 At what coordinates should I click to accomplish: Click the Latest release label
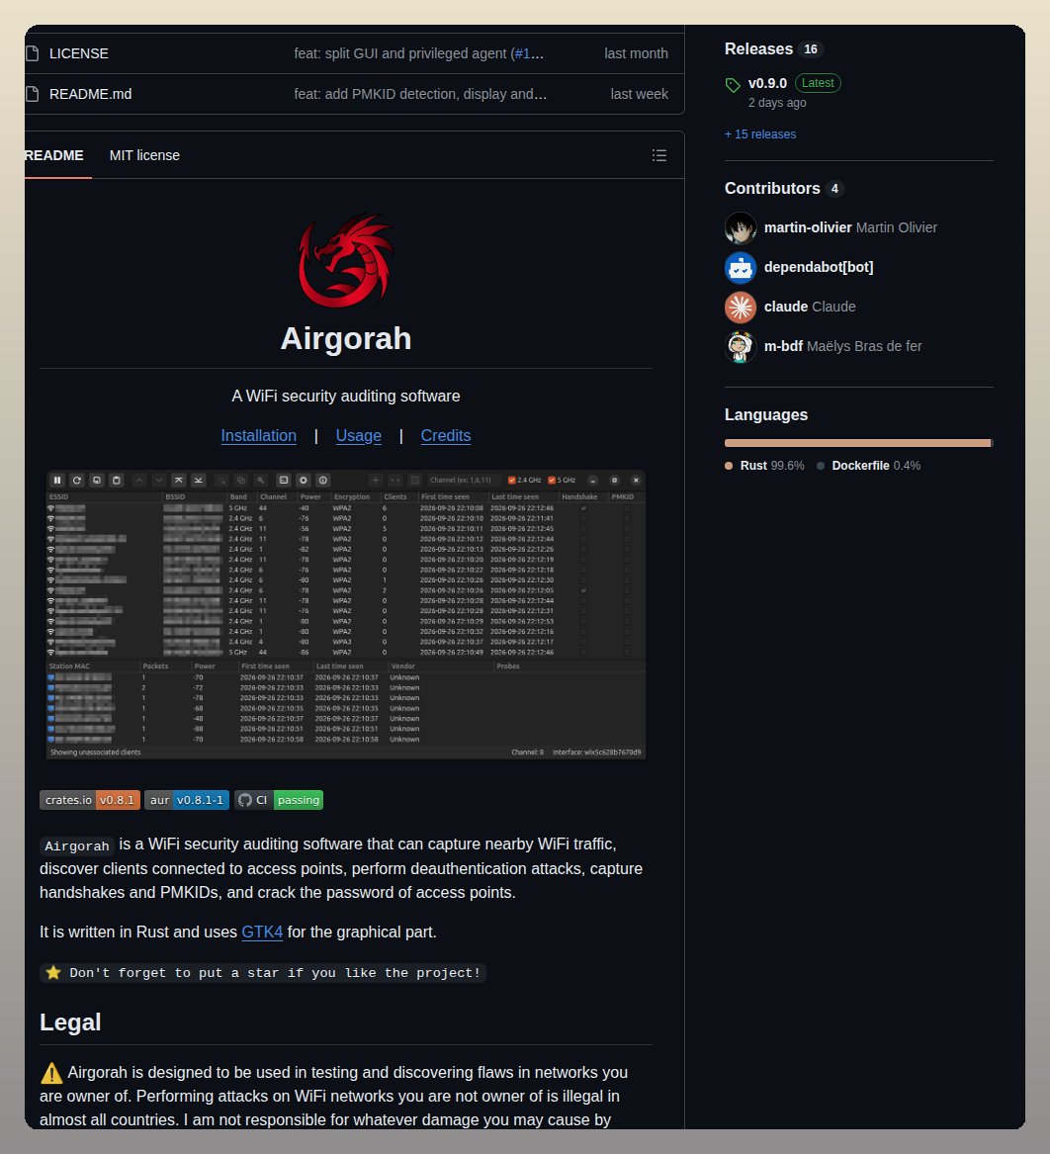(818, 83)
